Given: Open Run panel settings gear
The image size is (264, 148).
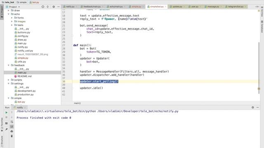Looking at the screenshot, I should pos(253,107).
